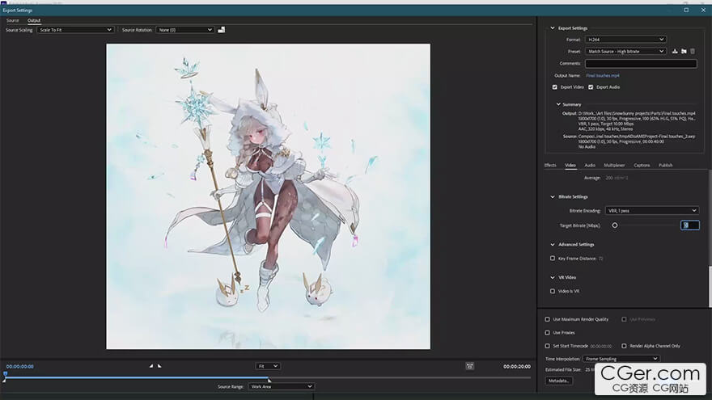Open the Audio tab

590,165
